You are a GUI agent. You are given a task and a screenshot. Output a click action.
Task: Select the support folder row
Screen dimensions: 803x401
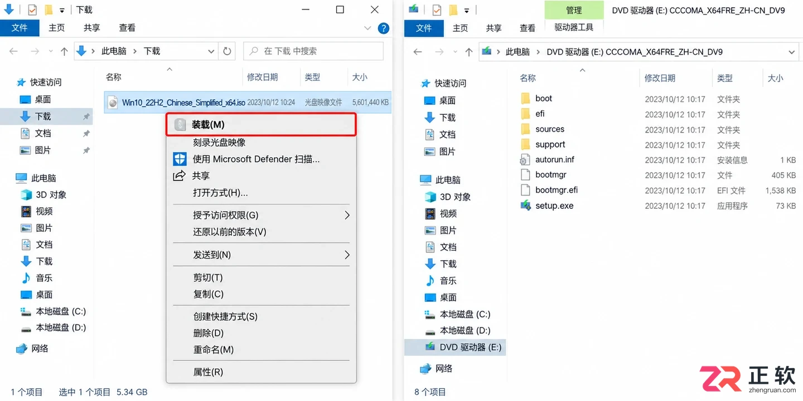pos(658,145)
